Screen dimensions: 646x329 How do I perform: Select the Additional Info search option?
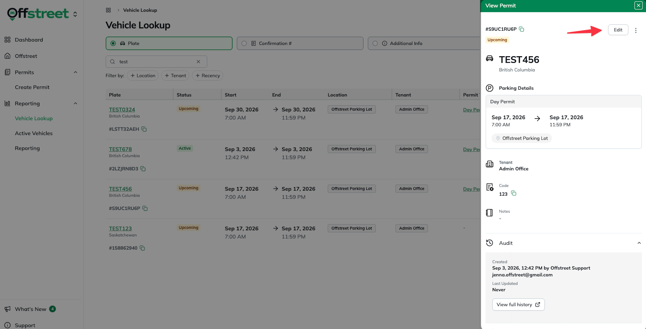[x=424, y=43]
